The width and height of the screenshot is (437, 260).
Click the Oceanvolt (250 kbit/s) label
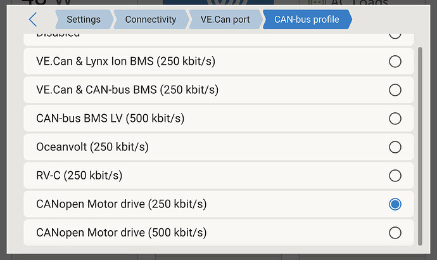pyautogui.click(x=92, y=147)
